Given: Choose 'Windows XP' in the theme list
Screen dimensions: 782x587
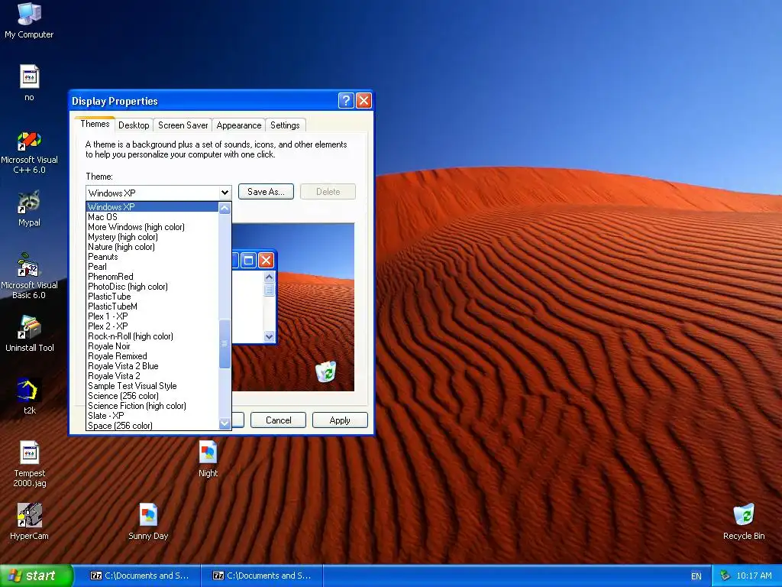Looking at the screenshot, I should pos(153,206).
